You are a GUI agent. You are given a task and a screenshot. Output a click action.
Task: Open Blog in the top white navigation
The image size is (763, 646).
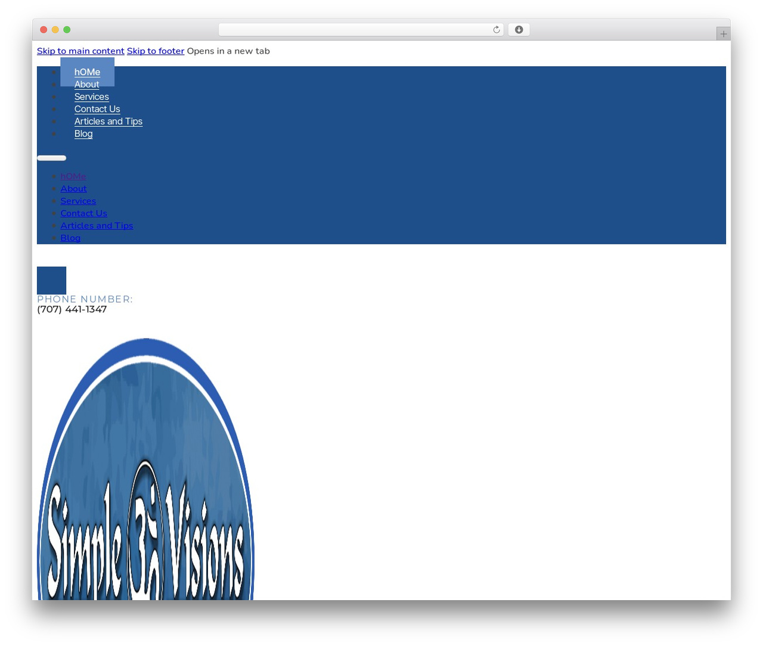[83, 133]
